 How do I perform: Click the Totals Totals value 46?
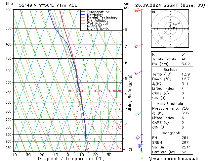pyautogui.click(x=184, y=59)
